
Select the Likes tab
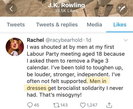point(120,25)
